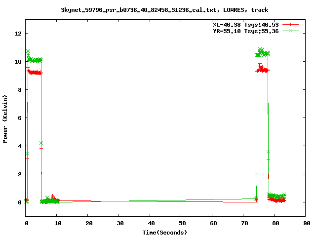Click the Power (Kelvin) y-axis label
Screen dimensions: 316x237
coord(5,119)
